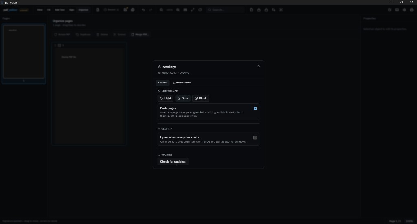Click the closed padlock icon in toolbar
This screenshot has height=224, width=417.
click(x=259, y=10)
